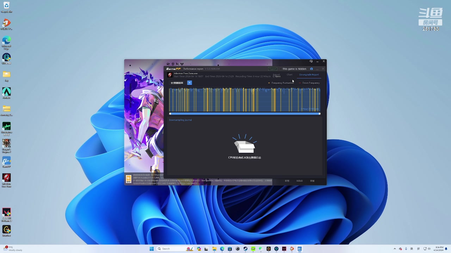Click the Export button in GamePP report
451x253 pixels.
273,69
